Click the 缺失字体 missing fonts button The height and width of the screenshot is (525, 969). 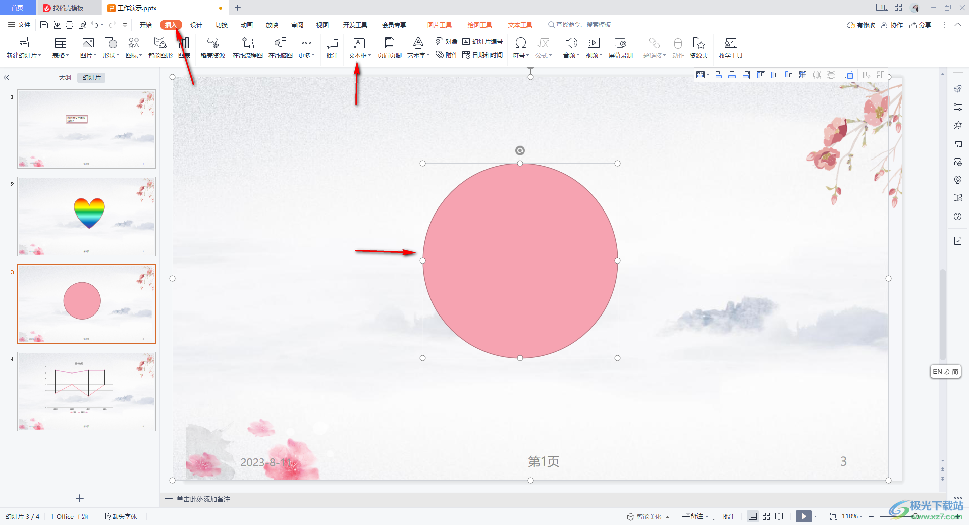coord(120,516)
